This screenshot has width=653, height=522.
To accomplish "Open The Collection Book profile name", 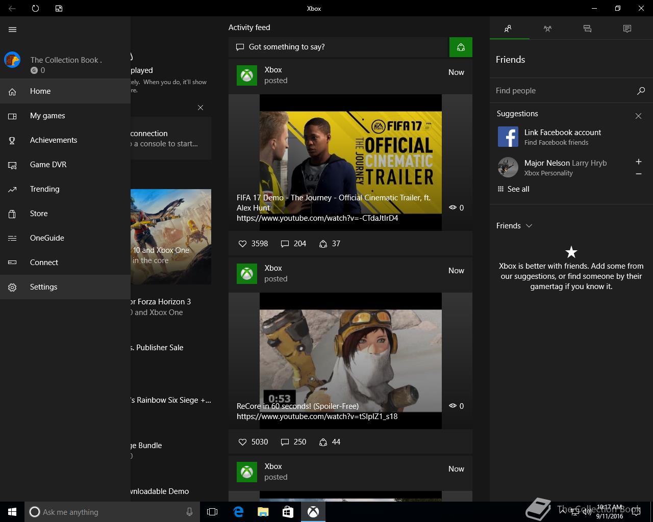I will click(66, 60).
